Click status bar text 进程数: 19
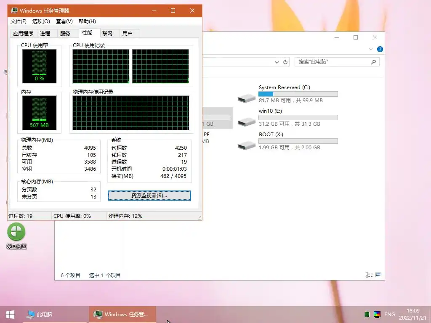431x323 pixels. (x=20, y=216)
